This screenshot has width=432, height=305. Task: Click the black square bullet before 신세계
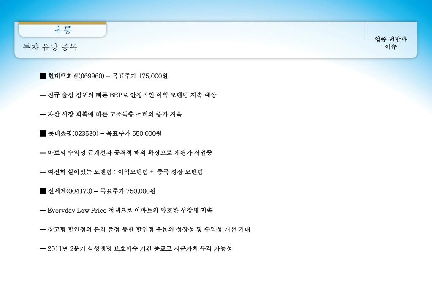coord(43,191)
